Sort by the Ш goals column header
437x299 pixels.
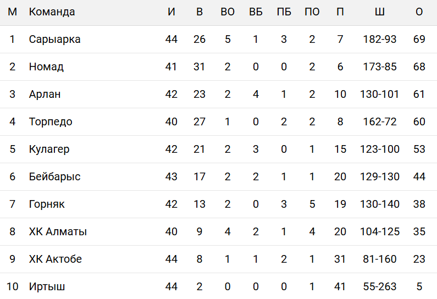[379, 12]
